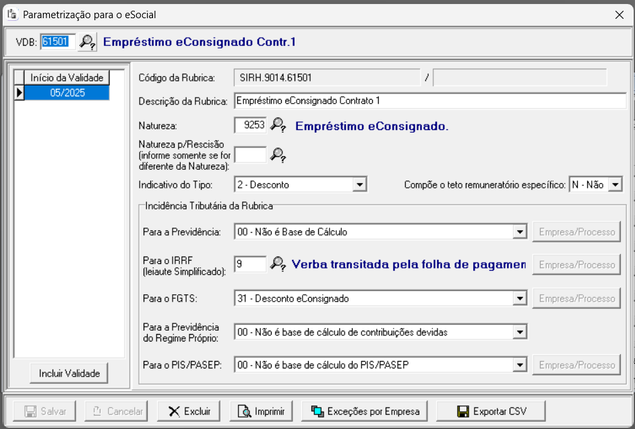Expand the Previdência do Regime Próprio dropdown

519,331
